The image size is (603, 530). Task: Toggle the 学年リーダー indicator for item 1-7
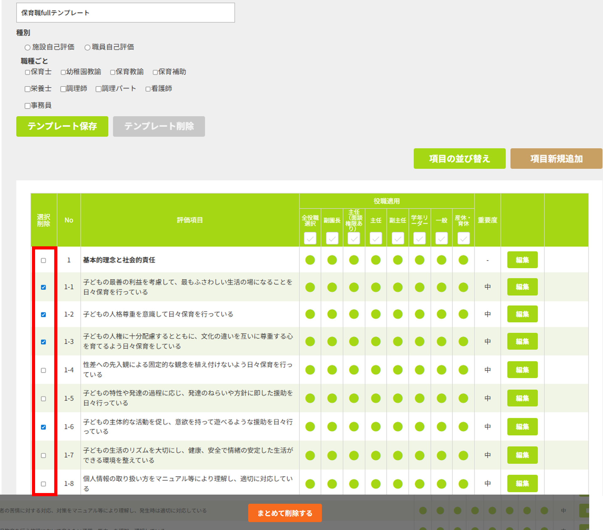click(x=419, y=455)
